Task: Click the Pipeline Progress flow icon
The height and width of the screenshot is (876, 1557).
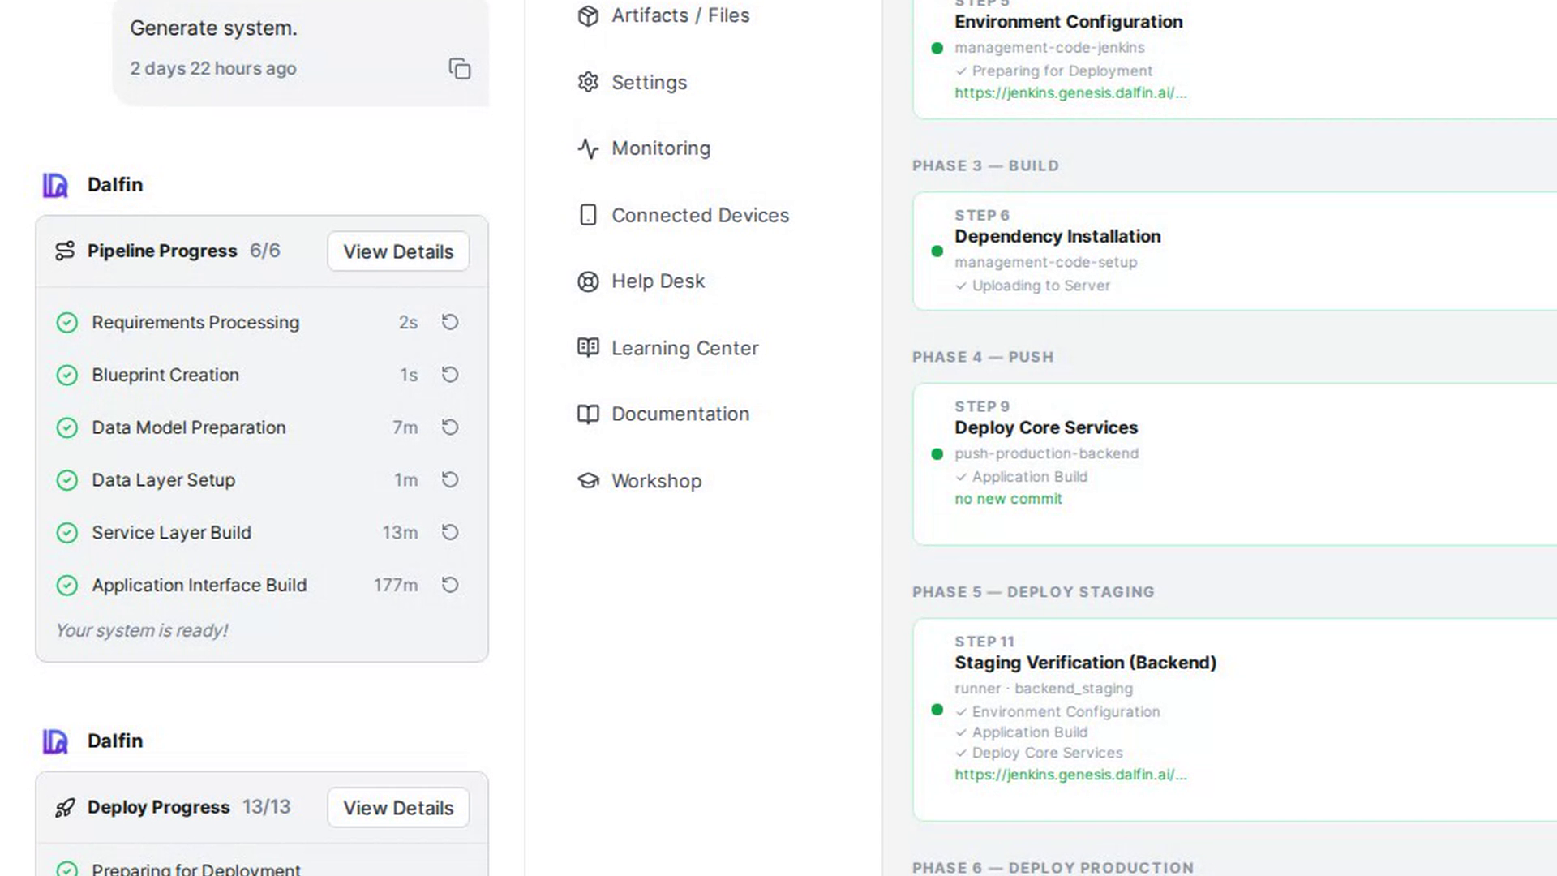Action: (x=65, y=251)
